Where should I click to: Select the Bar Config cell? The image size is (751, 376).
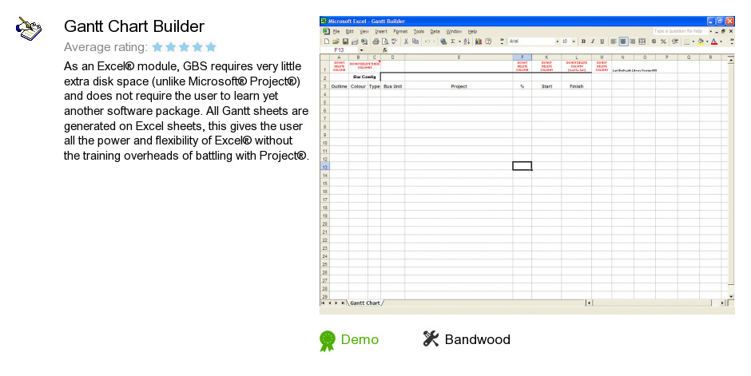[x=364, y=77]
